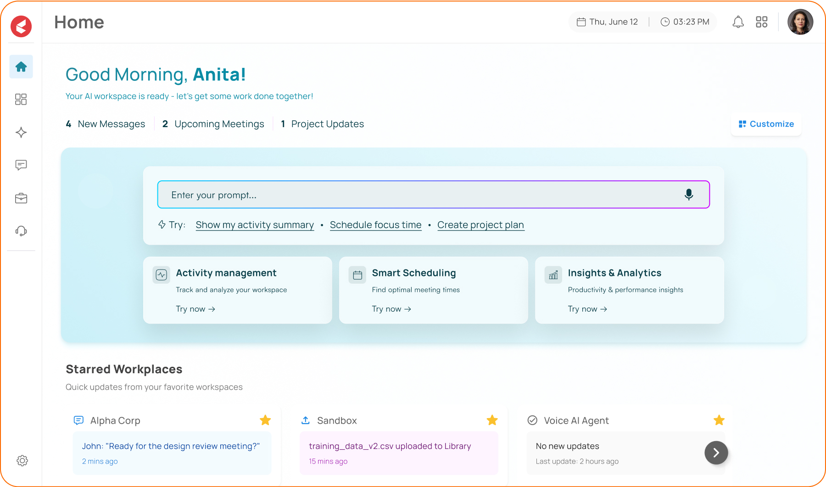Open the AI sparkle sidebar icon
This screenshot has height=487, width=826.
tap(21, 133)
